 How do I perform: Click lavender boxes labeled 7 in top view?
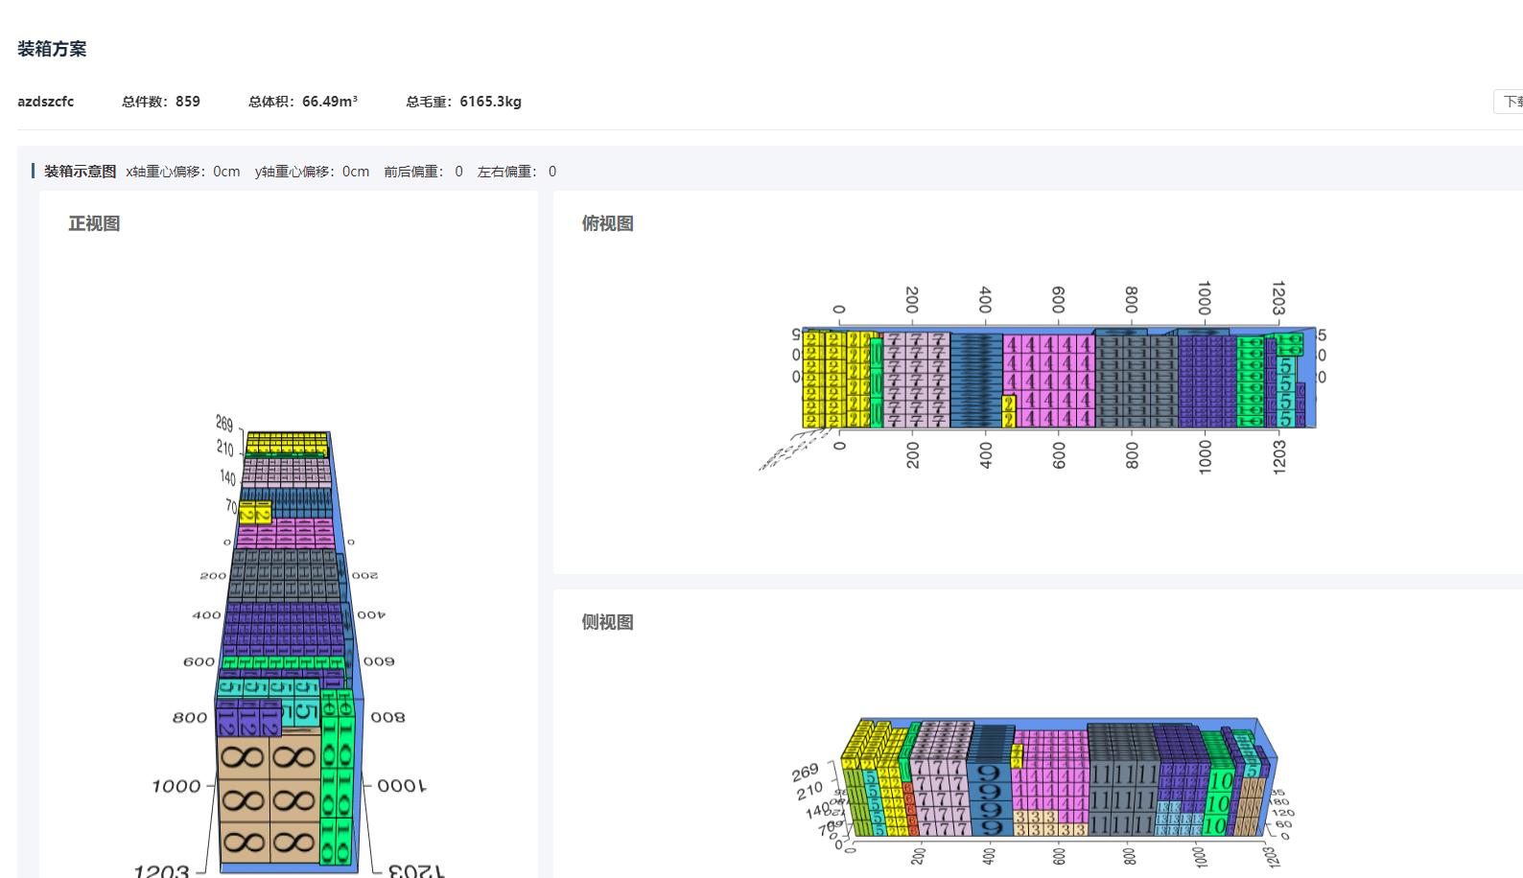pos(916,379)
